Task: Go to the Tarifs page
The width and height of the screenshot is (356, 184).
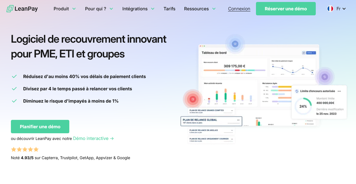Action: (169, 9)
